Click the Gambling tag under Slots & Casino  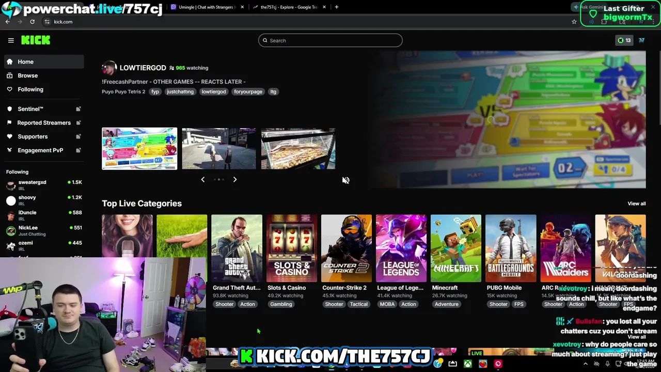click(x=281, y=304)
